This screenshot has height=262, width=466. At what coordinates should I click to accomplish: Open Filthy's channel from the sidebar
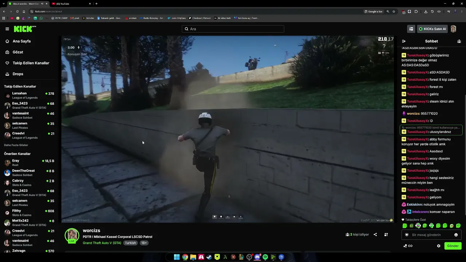[29, 213]
